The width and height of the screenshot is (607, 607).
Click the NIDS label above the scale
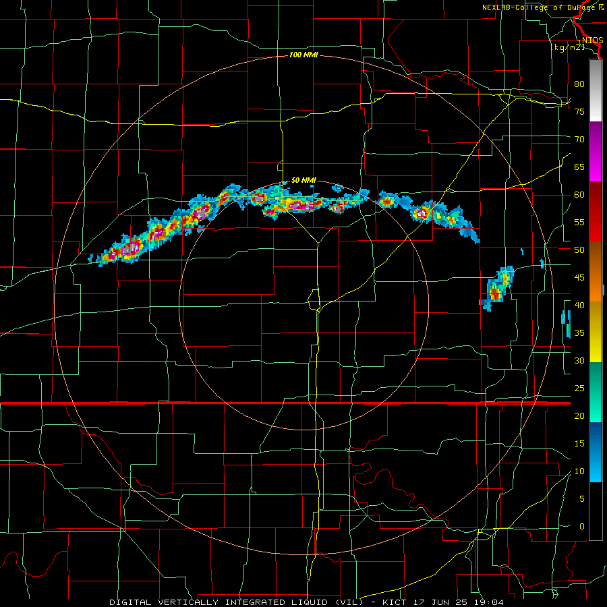(x=592, y=40)
